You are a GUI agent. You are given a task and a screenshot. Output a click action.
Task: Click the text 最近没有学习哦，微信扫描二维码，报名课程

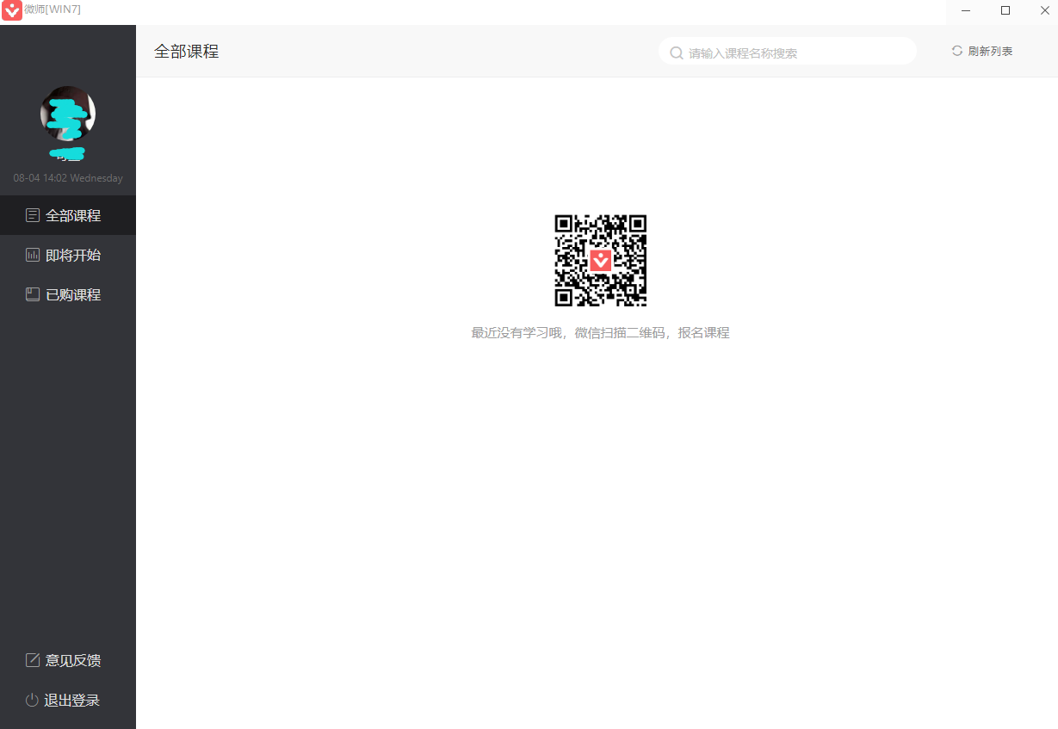[600, 333]
